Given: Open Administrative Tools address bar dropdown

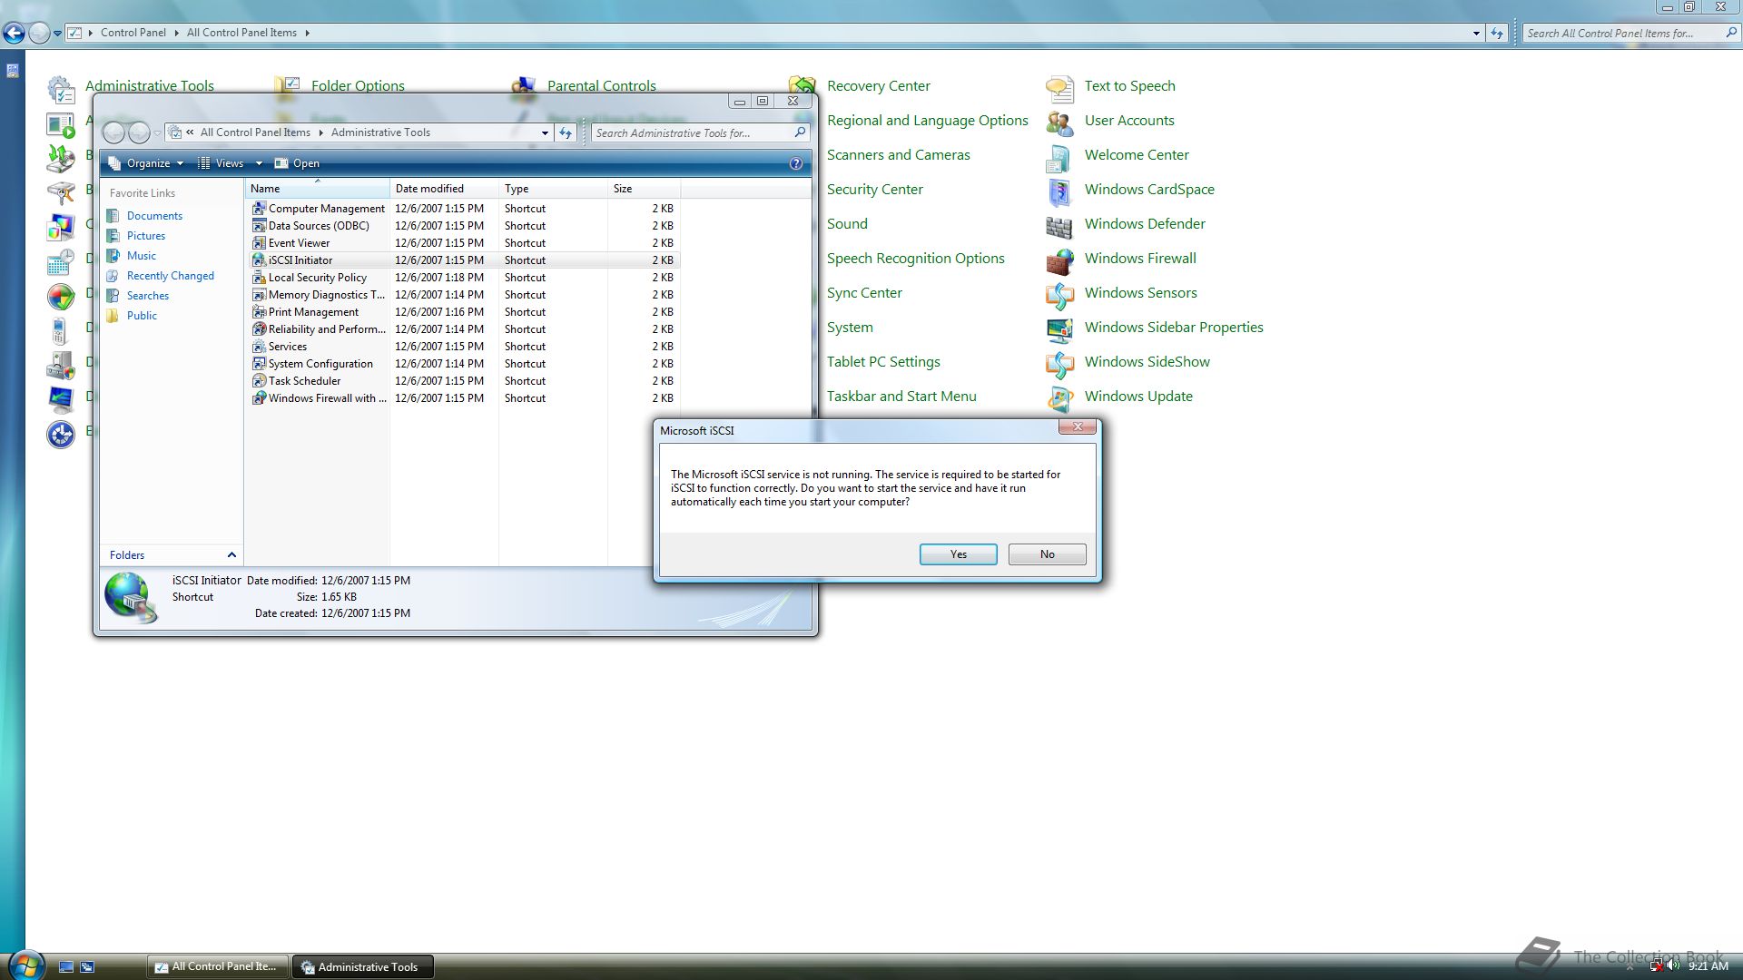Looking at the screenshot, I should [545, 132].
